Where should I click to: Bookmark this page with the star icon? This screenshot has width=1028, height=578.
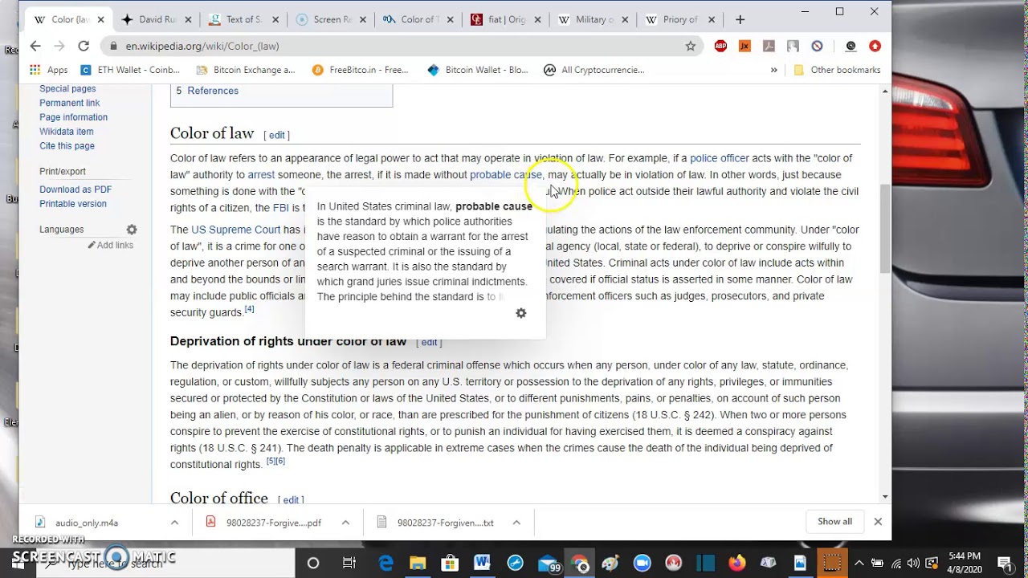tap(691, 46)
